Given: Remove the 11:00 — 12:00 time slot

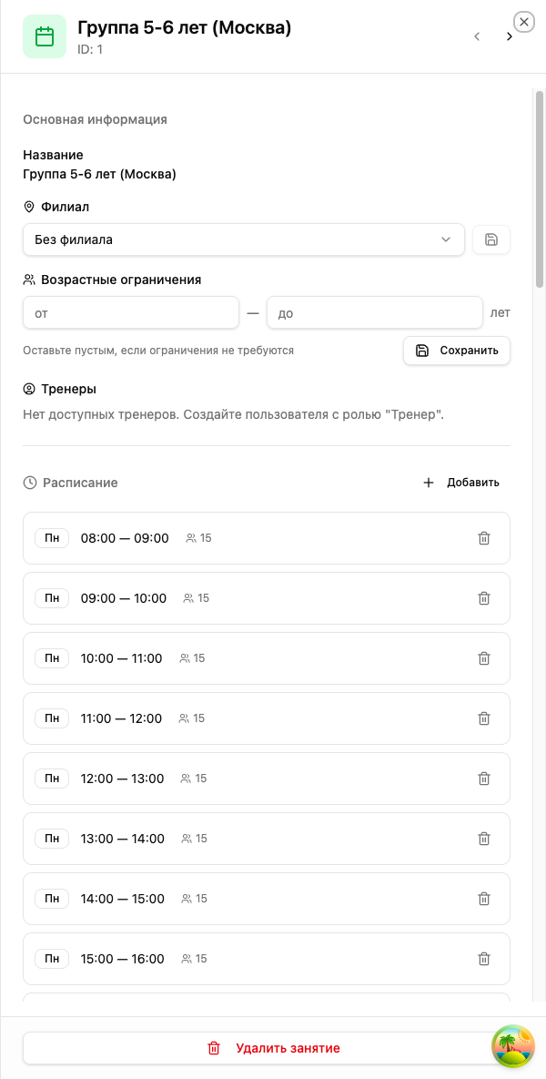Looking at the screenshot, I should [x=484, y=718].
